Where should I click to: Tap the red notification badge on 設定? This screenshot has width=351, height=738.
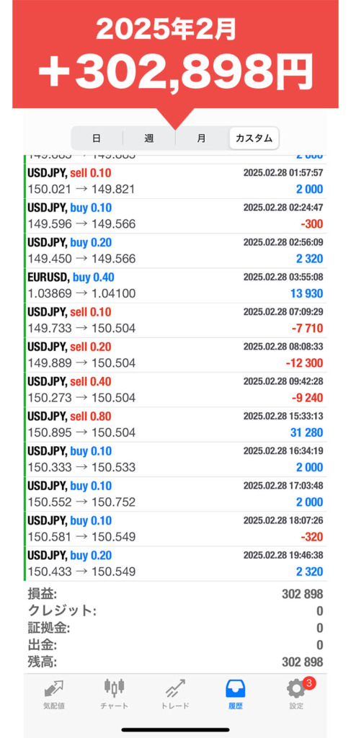click(x=308, y=683)
